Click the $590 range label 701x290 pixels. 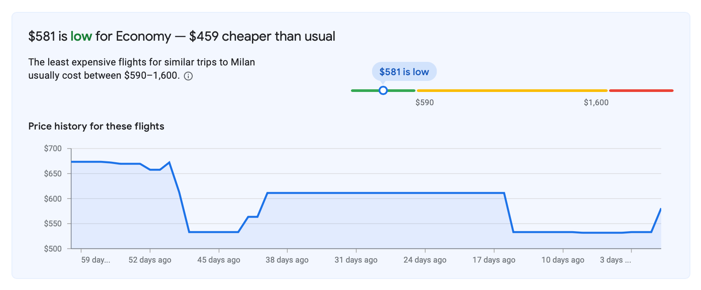(x=424, y=103)
